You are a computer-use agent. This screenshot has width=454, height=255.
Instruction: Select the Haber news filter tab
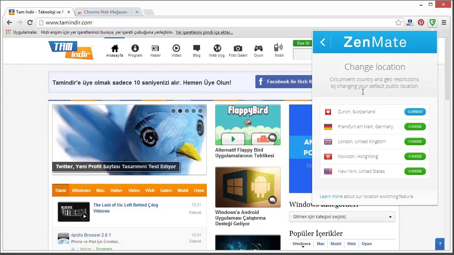click(116, 191)
